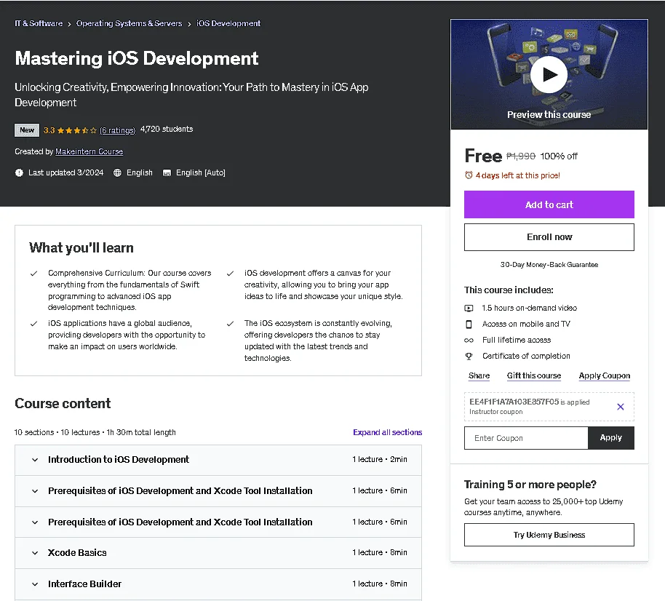Click checkmark beside constantly evolving ecosystem item
Image resolution: width=665 pixels, height=601 pixels.
coord(231,324)
